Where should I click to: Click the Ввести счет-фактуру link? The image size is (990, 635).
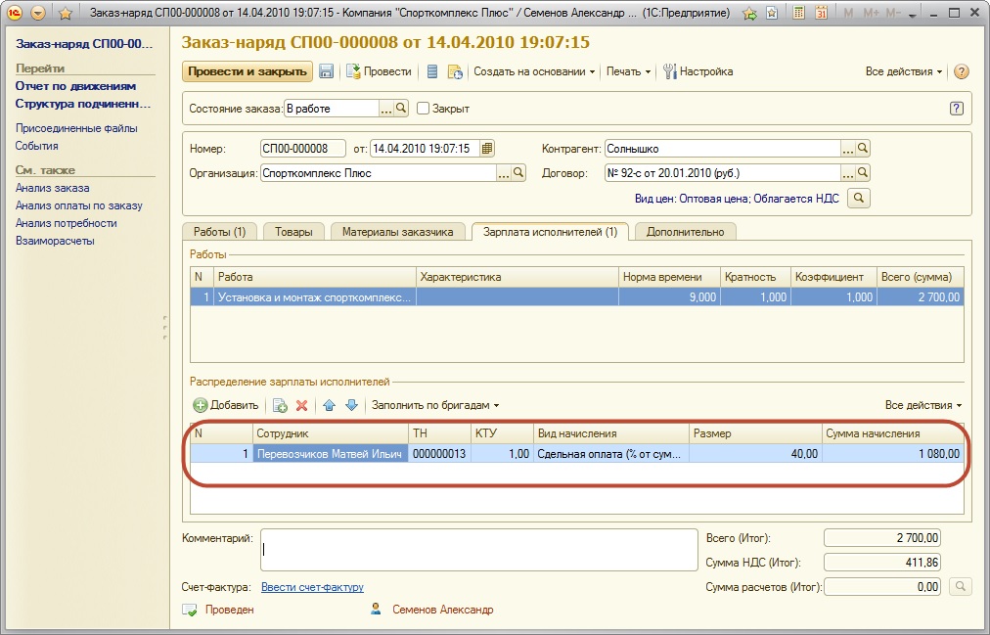point(312,587)
